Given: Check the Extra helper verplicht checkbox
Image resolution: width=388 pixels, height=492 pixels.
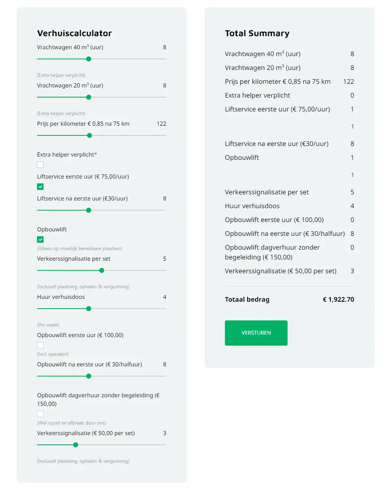Looking at the screenshot, I should (40, 165).
